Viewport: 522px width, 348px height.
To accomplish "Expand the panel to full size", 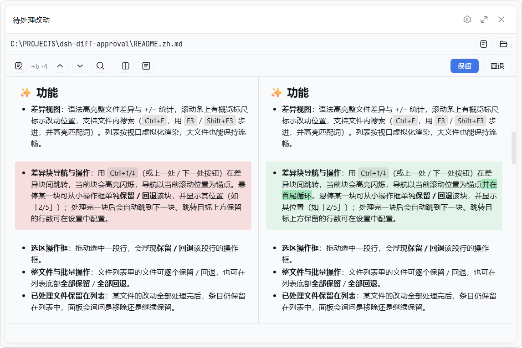I will click(484, 20).
